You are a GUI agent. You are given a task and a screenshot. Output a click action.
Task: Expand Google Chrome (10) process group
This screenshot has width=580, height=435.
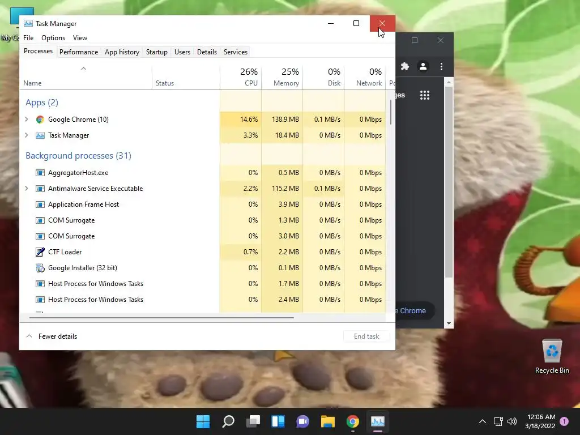point(26,120)
